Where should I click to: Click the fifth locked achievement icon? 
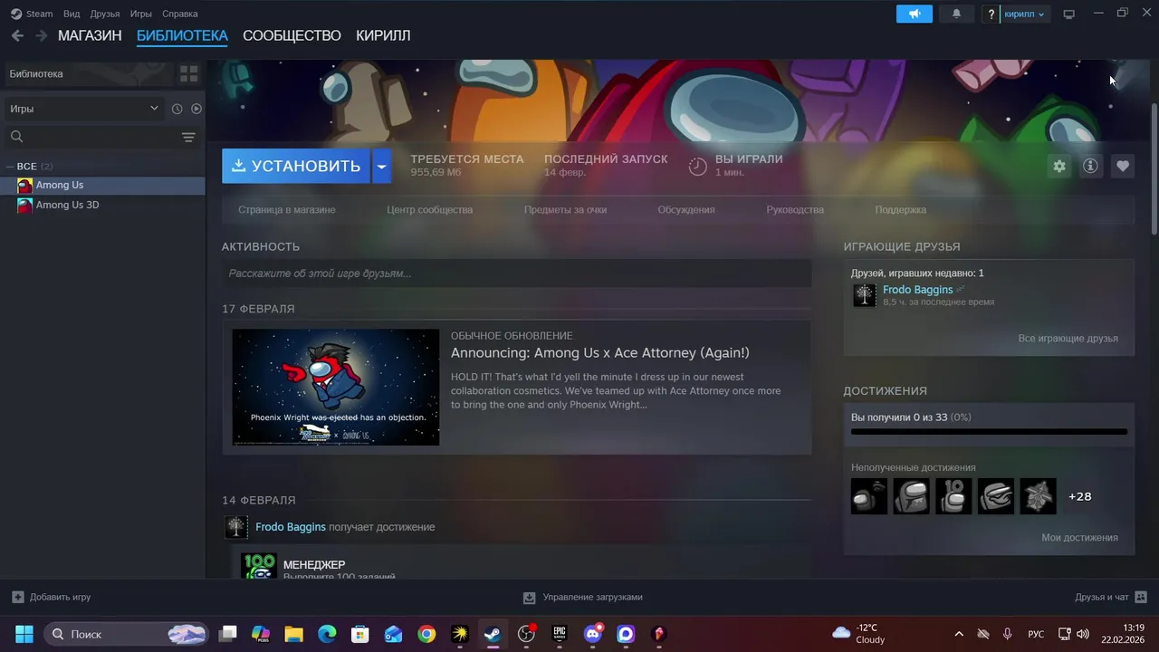[1039, 496]
